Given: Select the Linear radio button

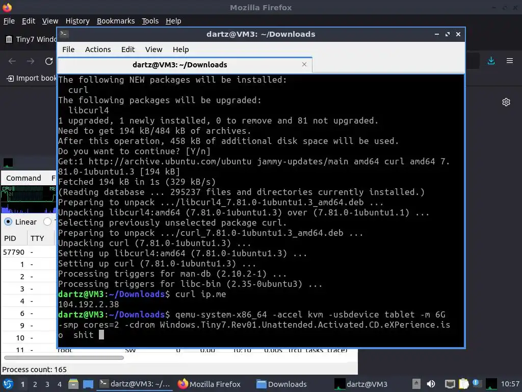Looking at the screenshot, I should [x=8, y=222].
